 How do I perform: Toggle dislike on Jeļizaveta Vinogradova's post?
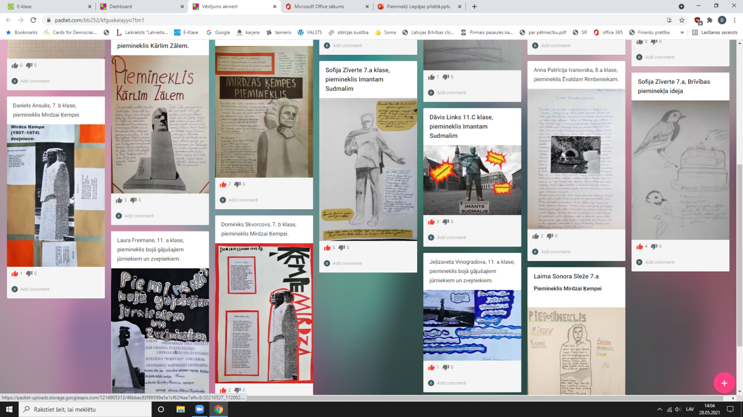(x=446, y=367)
